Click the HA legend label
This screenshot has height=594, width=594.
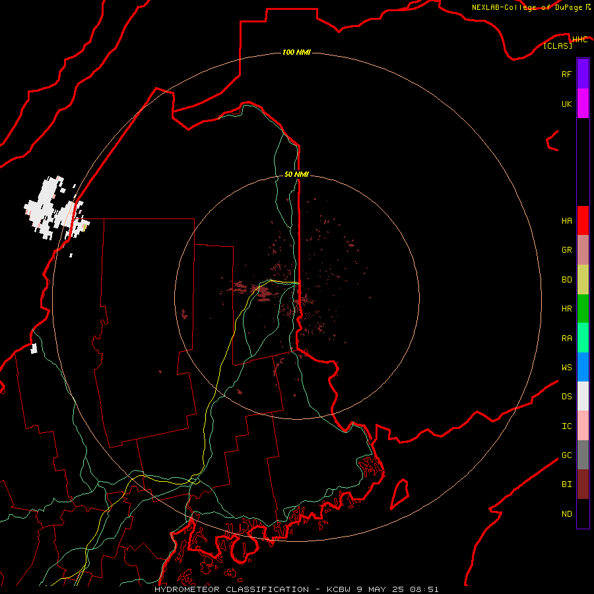pos(566,220)
